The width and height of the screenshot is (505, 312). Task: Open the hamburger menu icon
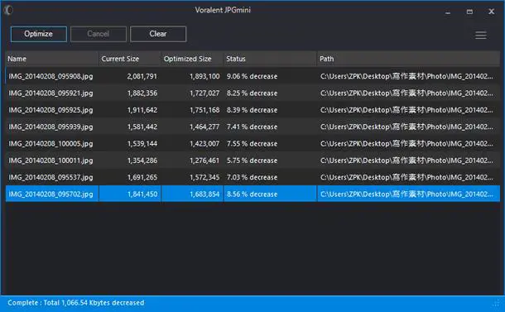(480, 35)
